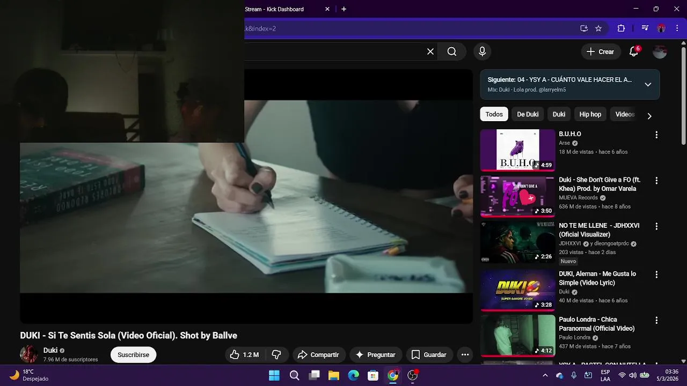Select the Videos filter chip
Viewport: 687px width, 386px height.
click(x=625, y=114)
